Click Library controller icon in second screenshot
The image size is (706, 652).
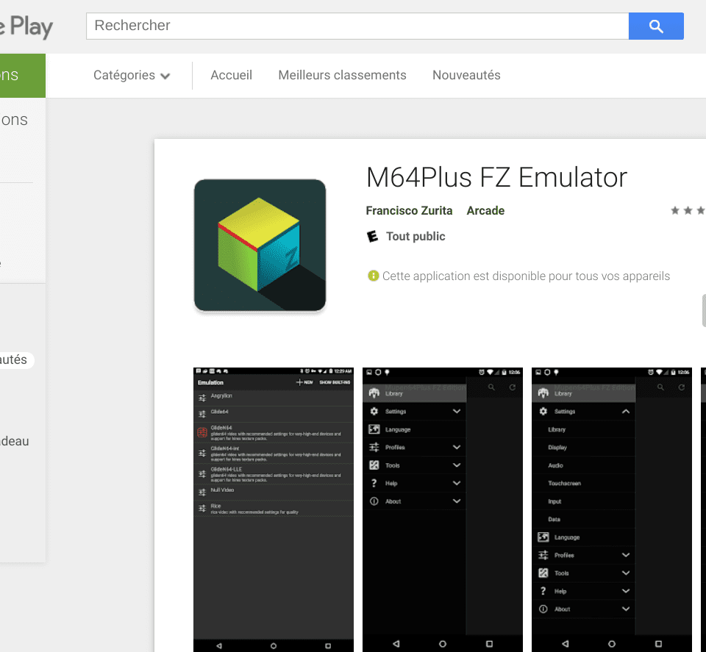[374, 393]
